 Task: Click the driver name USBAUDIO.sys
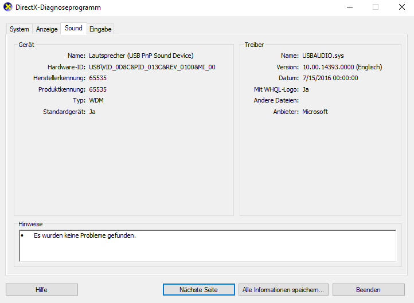coord(323,56)
